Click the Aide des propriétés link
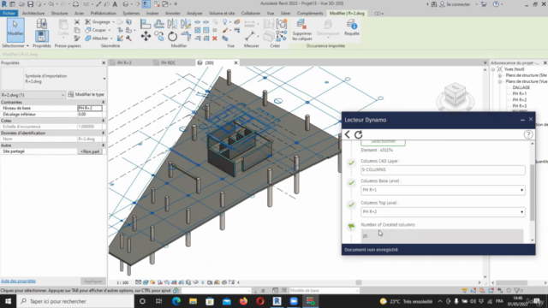The width and height of the screenshot is (548, 308). click(x=18, y=281)
